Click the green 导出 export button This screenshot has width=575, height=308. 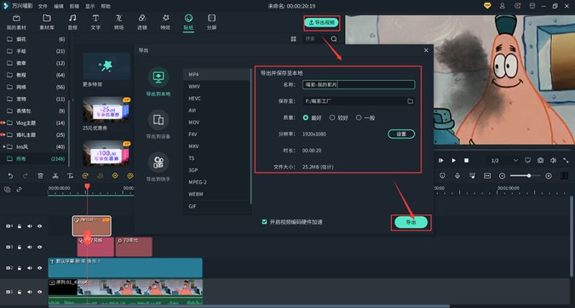410,223
